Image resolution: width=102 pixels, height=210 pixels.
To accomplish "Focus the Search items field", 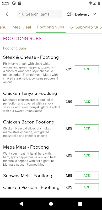I will 40,14.
